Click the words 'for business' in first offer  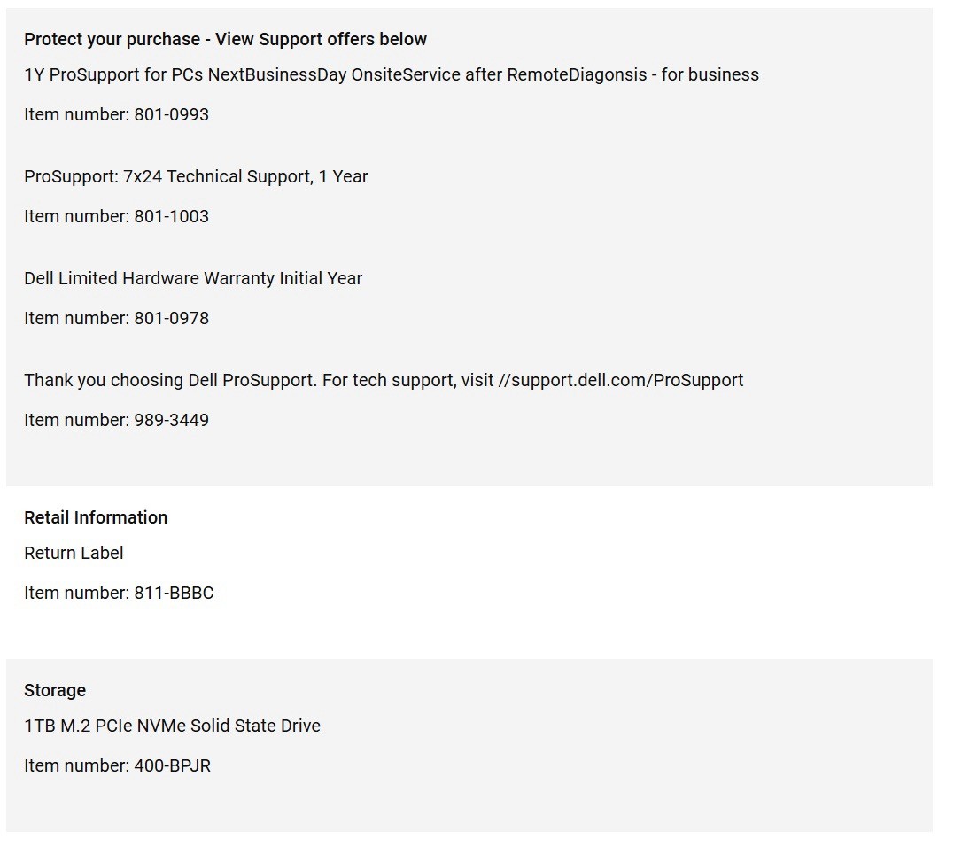point(710,75)
